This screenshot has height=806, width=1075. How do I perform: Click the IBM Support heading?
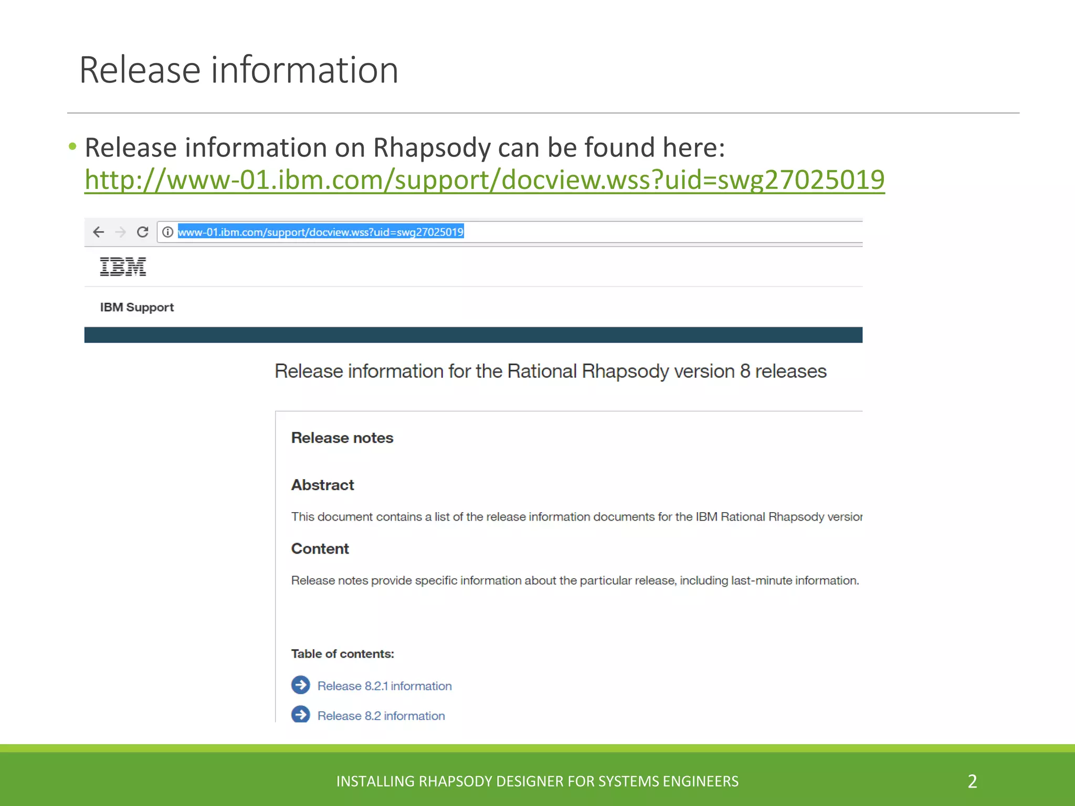pyautogui.click(x=136, y=307)
